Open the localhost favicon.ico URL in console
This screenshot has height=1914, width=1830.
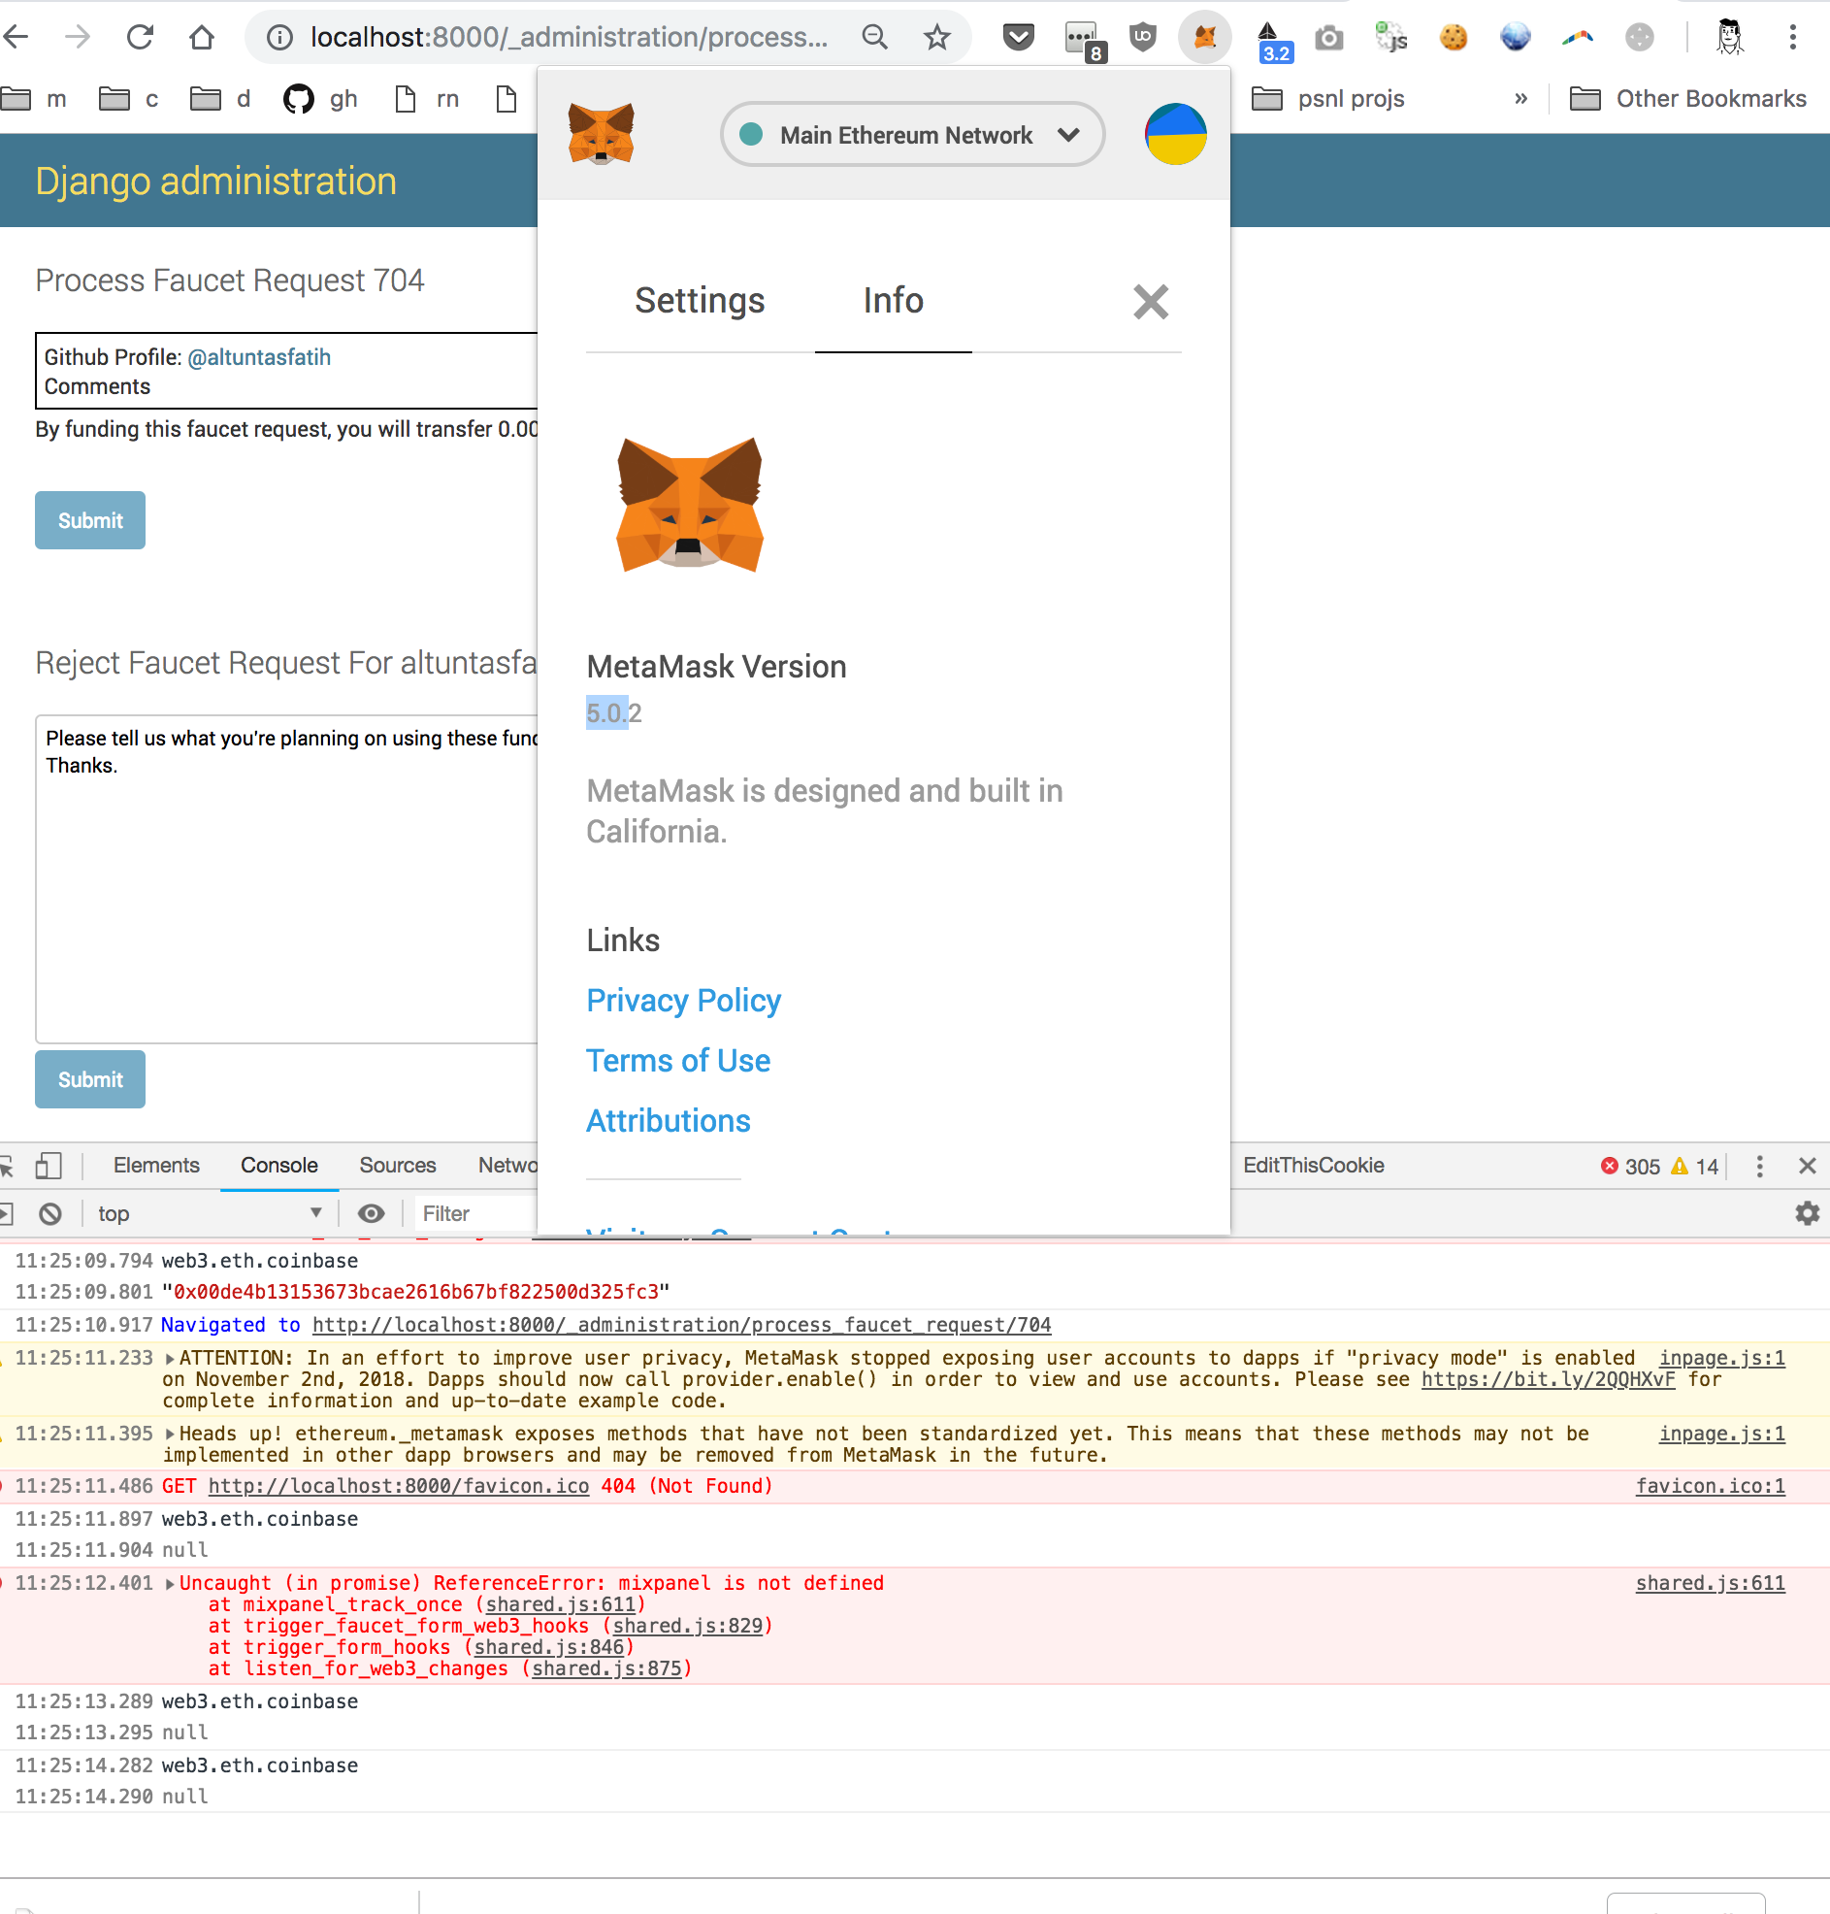coord(398,1486)
